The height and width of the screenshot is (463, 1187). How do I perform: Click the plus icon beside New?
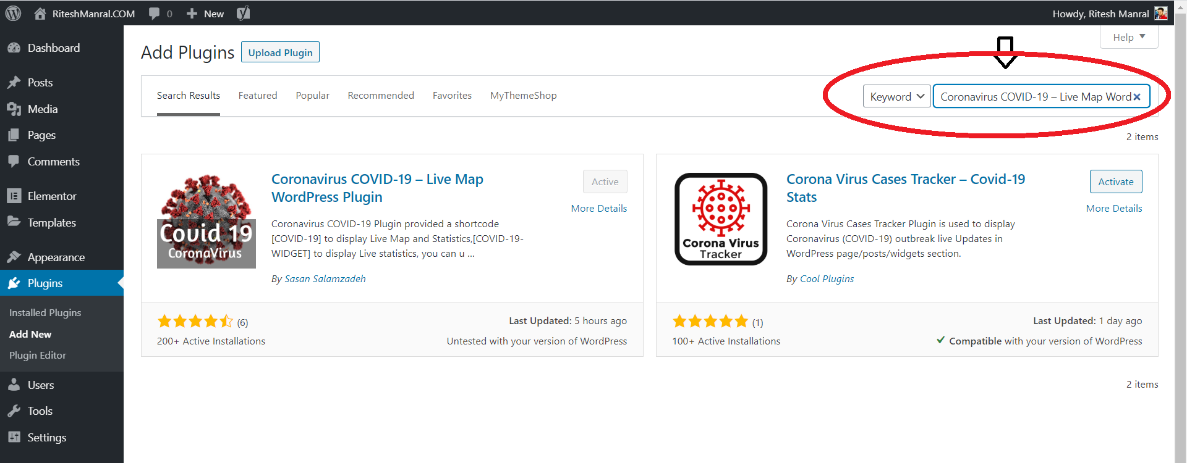(x=192, y=14)
